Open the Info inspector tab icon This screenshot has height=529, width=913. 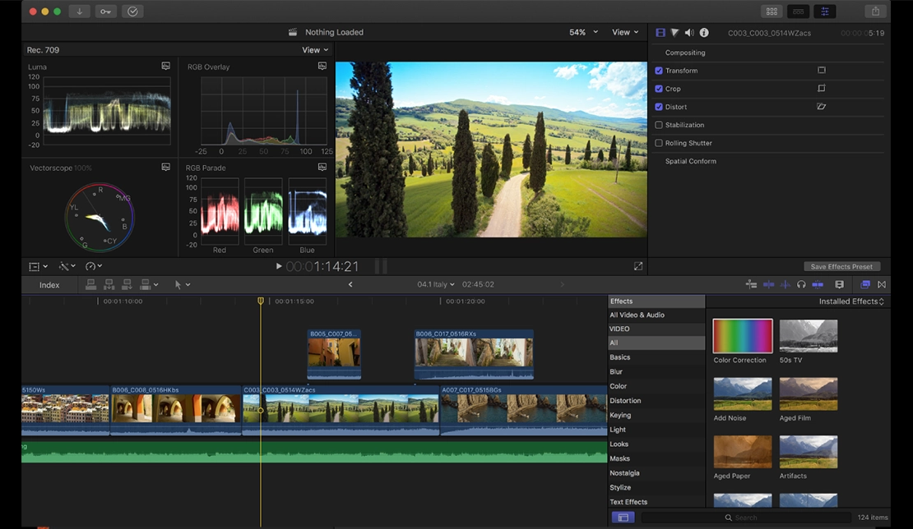(704, 33)
